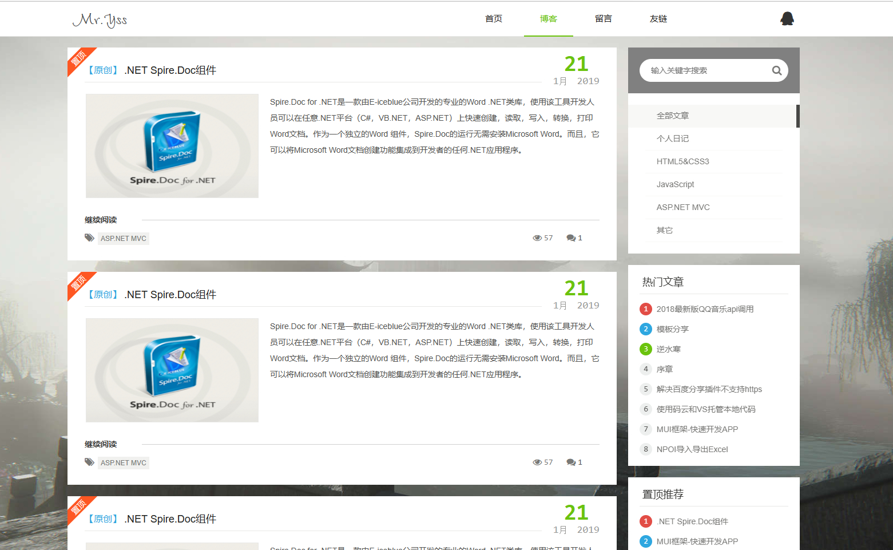Click the ASP.NET MVC tag on second article

tap(124, 463)
